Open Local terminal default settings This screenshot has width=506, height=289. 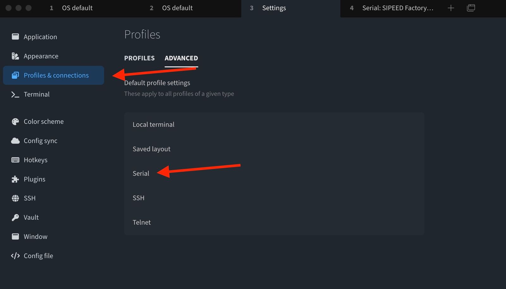153,125
